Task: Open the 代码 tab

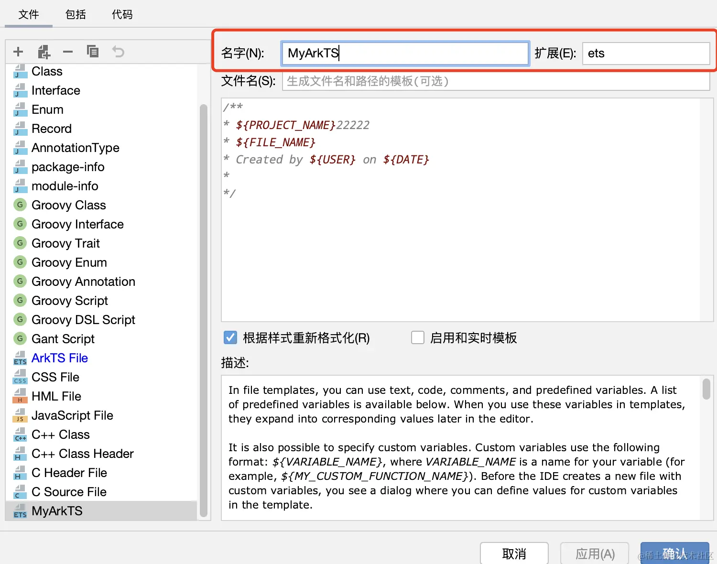Action: (x=122, y=14)
